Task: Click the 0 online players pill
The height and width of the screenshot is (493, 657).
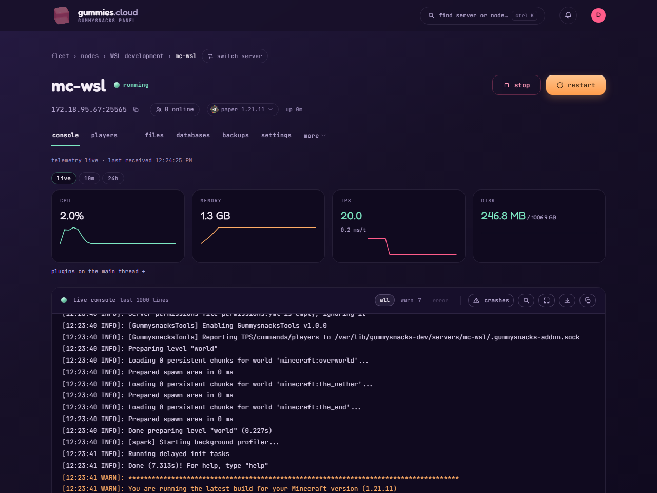Action: click(x=175, y=109)
